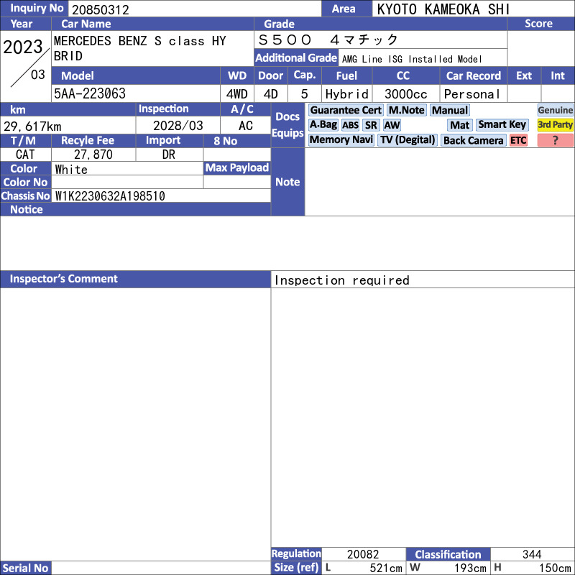Viewport: 575px width, 575px height.
Task: Click the CAT transmission value
Action: [x=25, y=155]
